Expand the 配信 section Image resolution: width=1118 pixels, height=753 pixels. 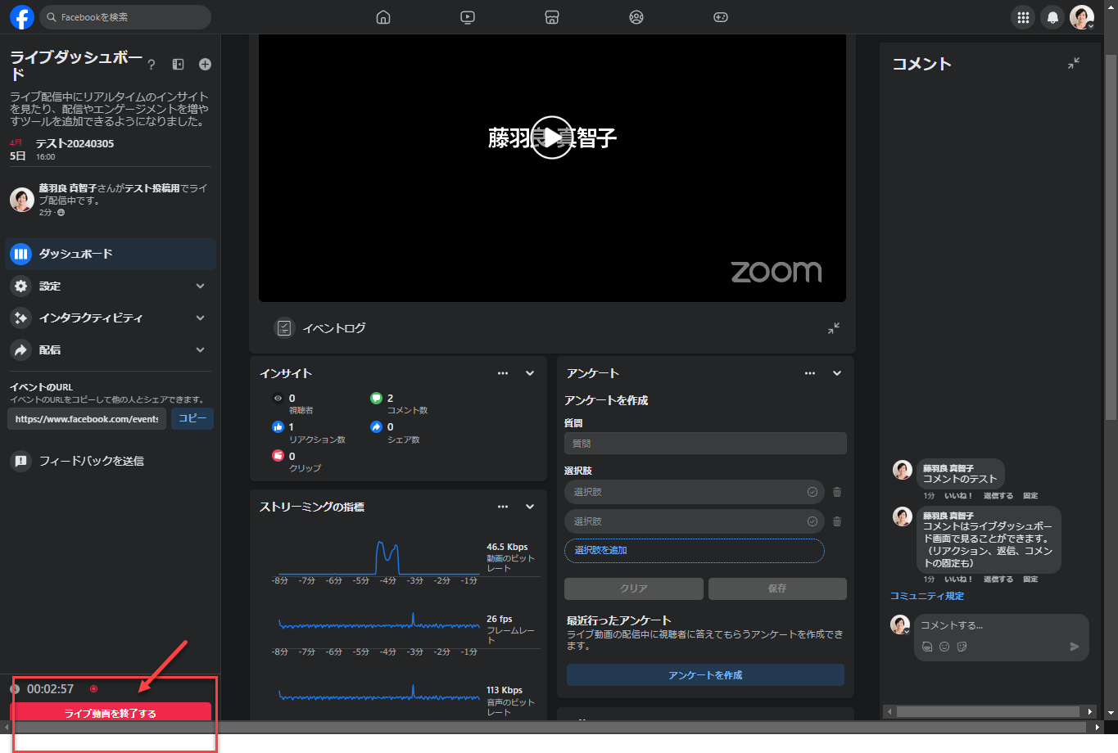click(111, 349)
